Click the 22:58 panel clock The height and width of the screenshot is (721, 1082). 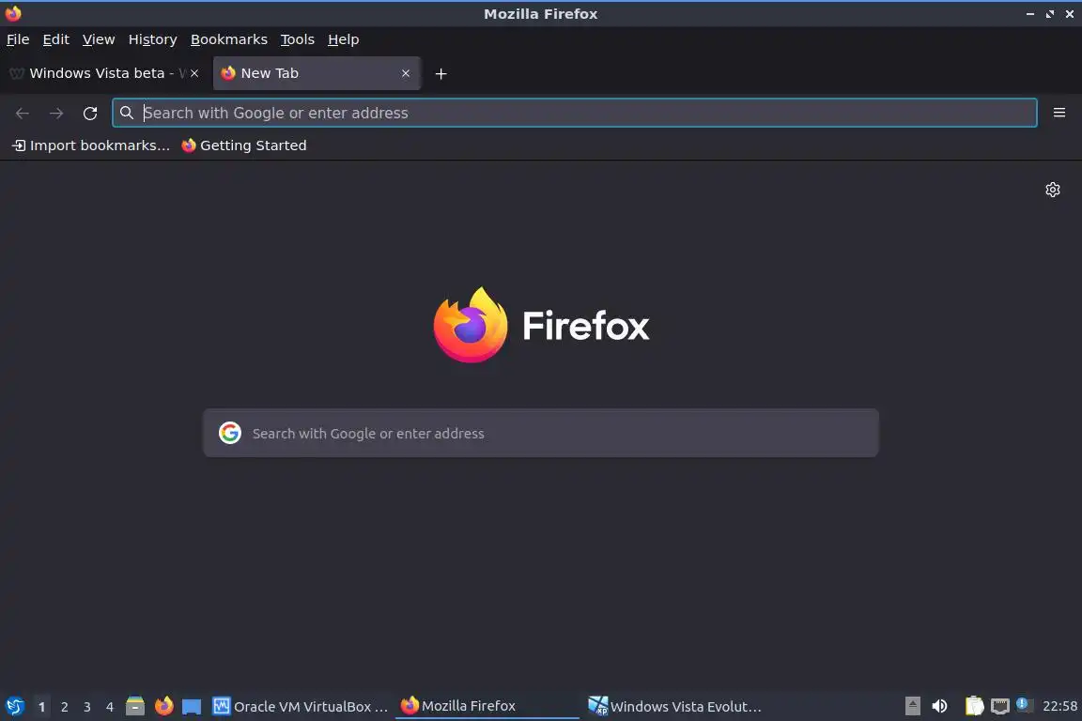pyautogui.click(x=1059, y=706)
